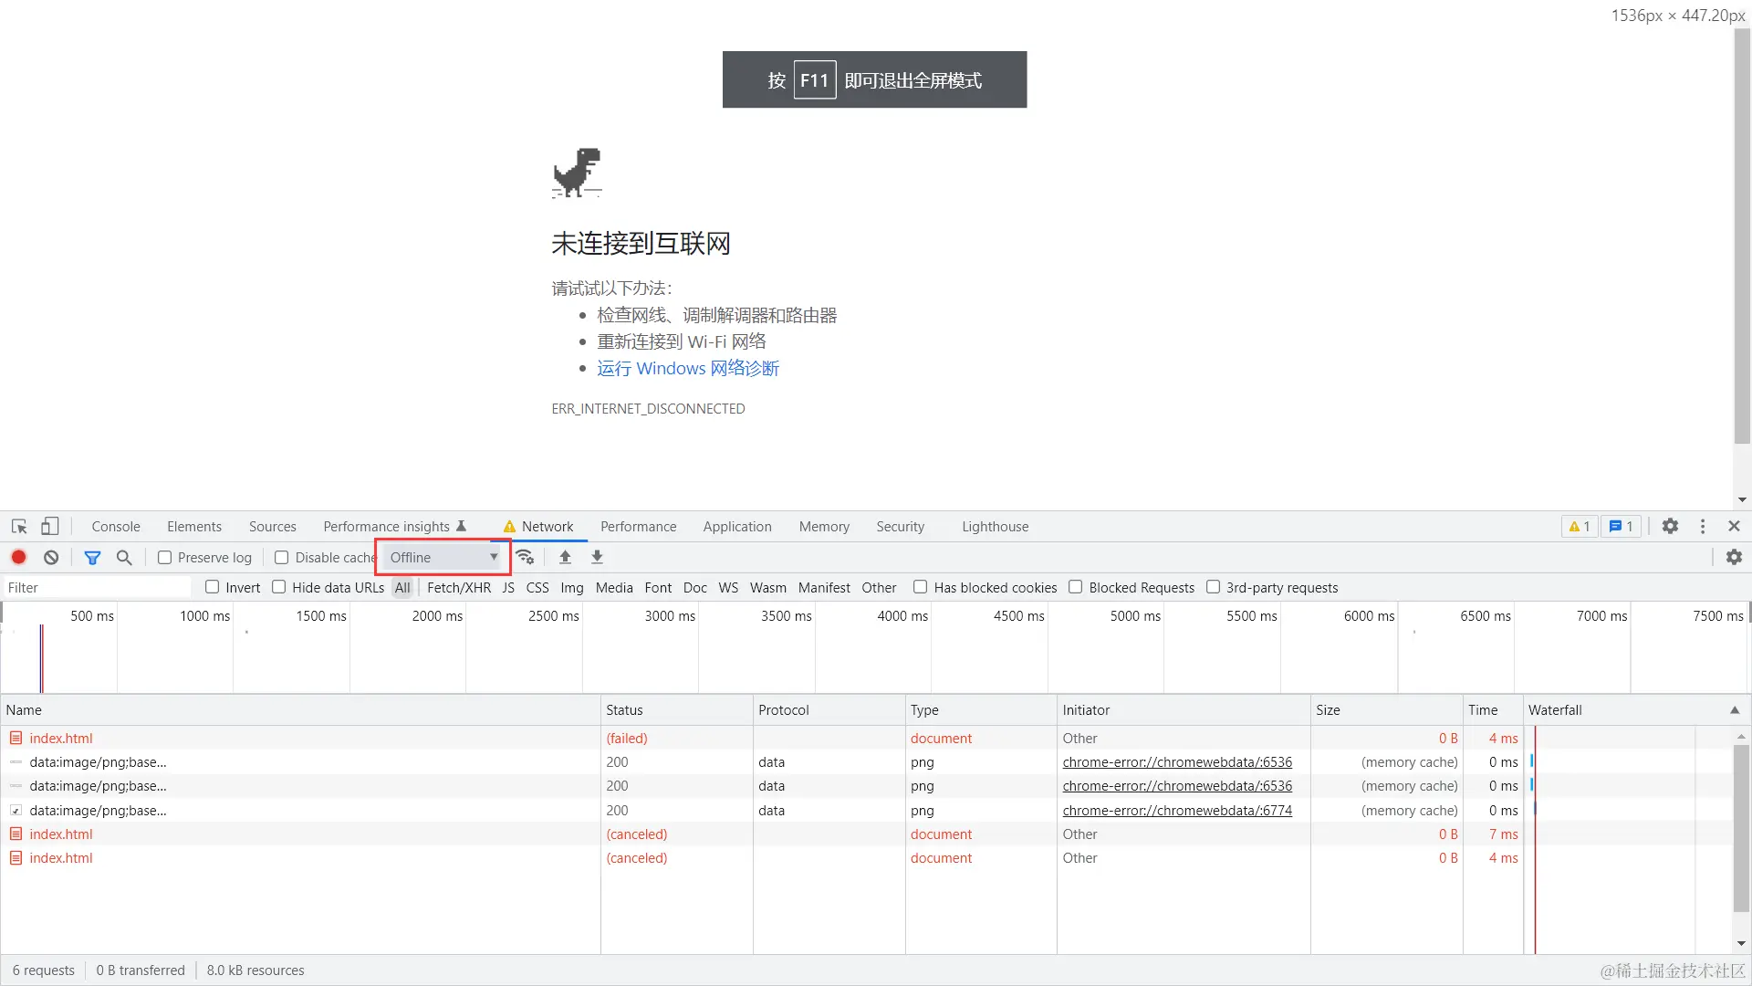
Task: Enable the Preserve log checkbox
Action: click(165, 558)
